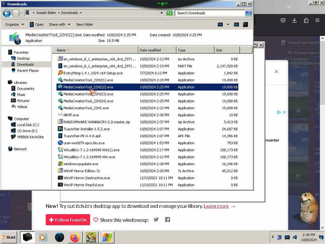Select CD Drive (E:) in navigation pane
The height and width of the screenshot is (244, 325).
tap(27, 131)
